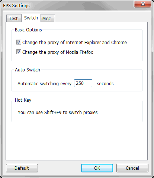The height and width of the screenshot is (178, 154).
Task: Switch to the Test tab
Action: (14, 18)
